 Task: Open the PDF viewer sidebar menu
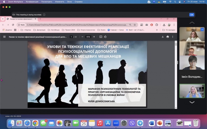pyautogui.click(x=4, y=37)
